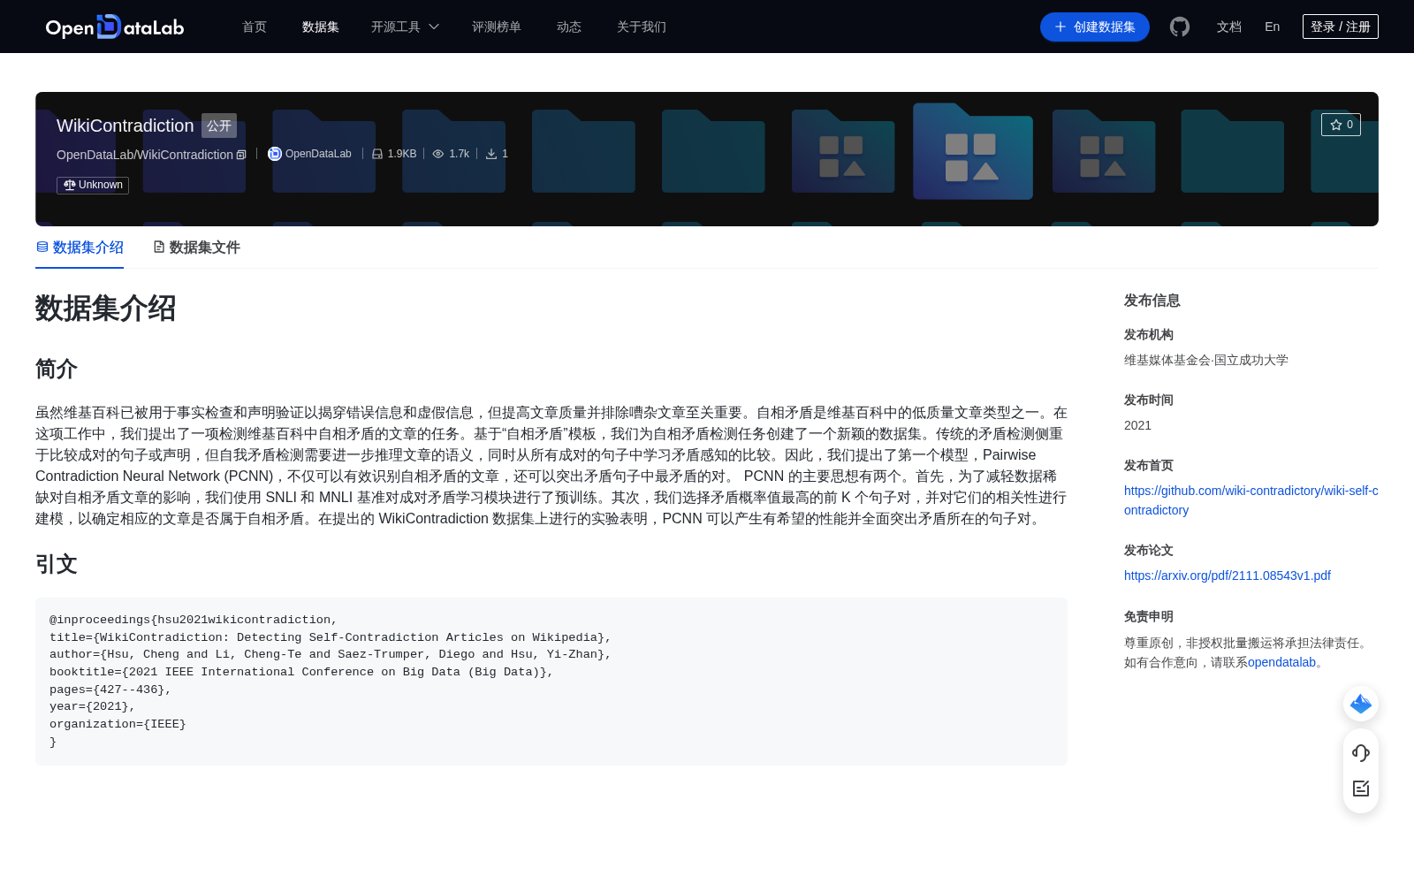Open 数据集 navigation item
Image resolution: width=1414 pixels, height=884 pixels.
pos(321,27)
